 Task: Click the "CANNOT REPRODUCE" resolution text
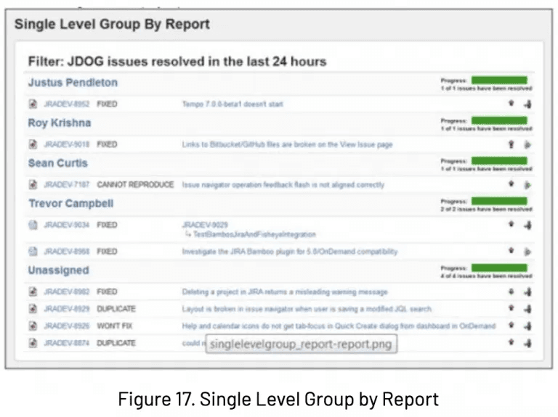click(135, 185)
